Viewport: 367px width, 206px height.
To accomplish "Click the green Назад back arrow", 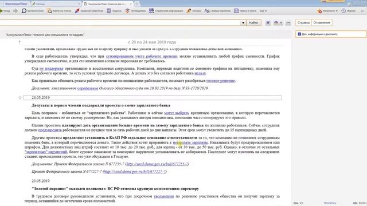I will pos(5,11).
